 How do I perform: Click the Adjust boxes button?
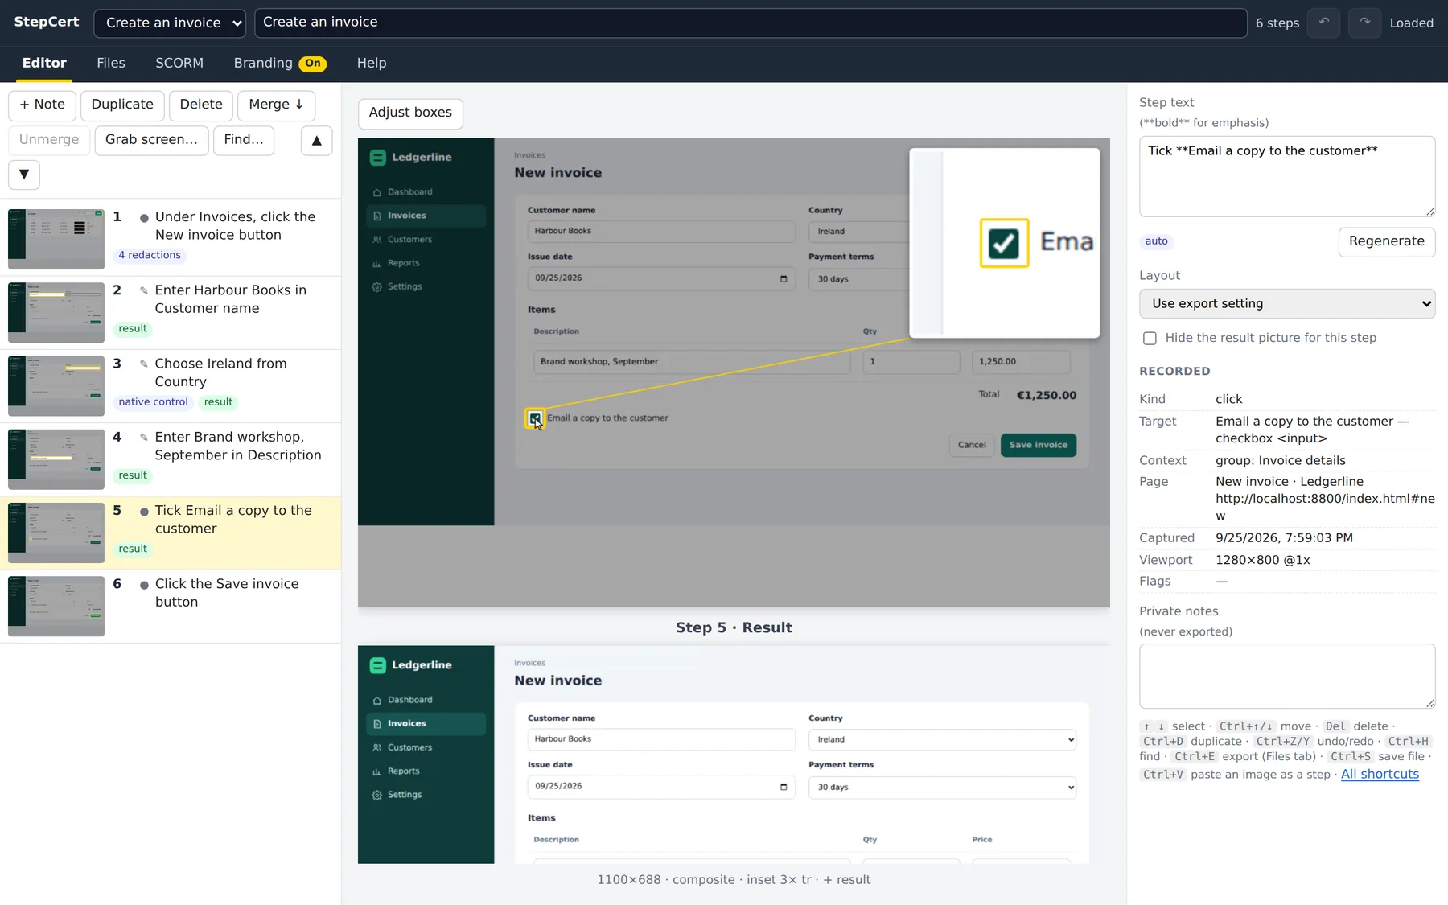click(x=410, y=113)
